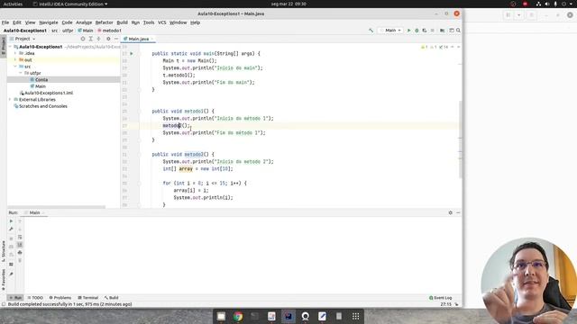This screenshot has width=577, height=324.
Task: Hide the Run tool window
Action: coord(458,212)
